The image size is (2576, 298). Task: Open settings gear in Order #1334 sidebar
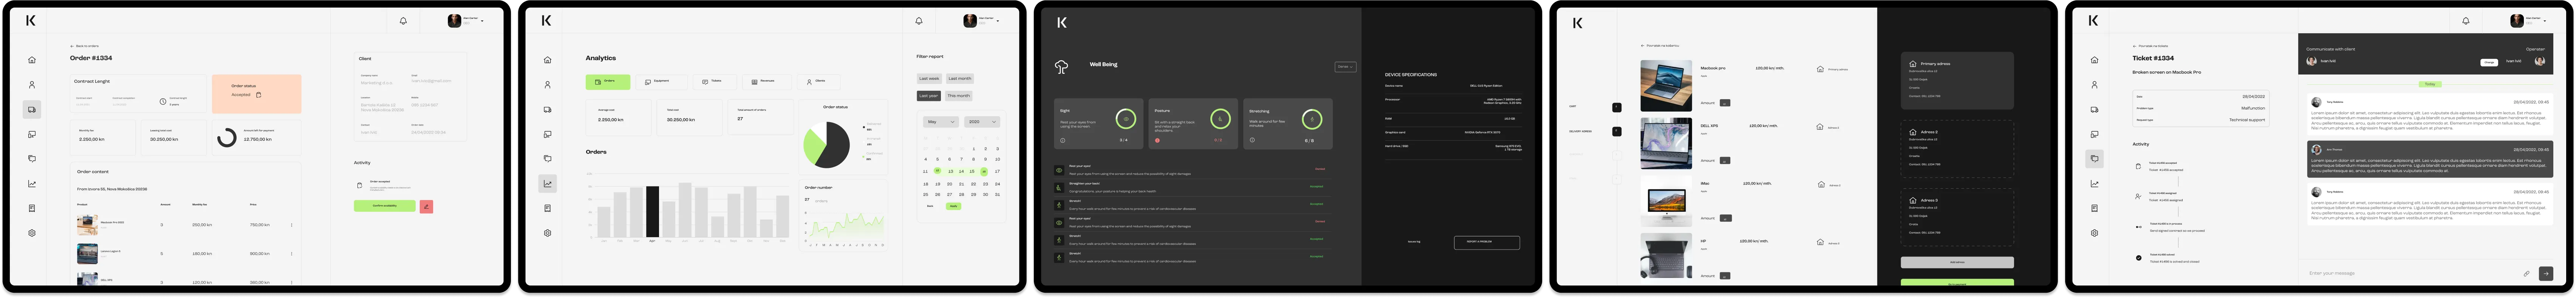tap(32, 233)
